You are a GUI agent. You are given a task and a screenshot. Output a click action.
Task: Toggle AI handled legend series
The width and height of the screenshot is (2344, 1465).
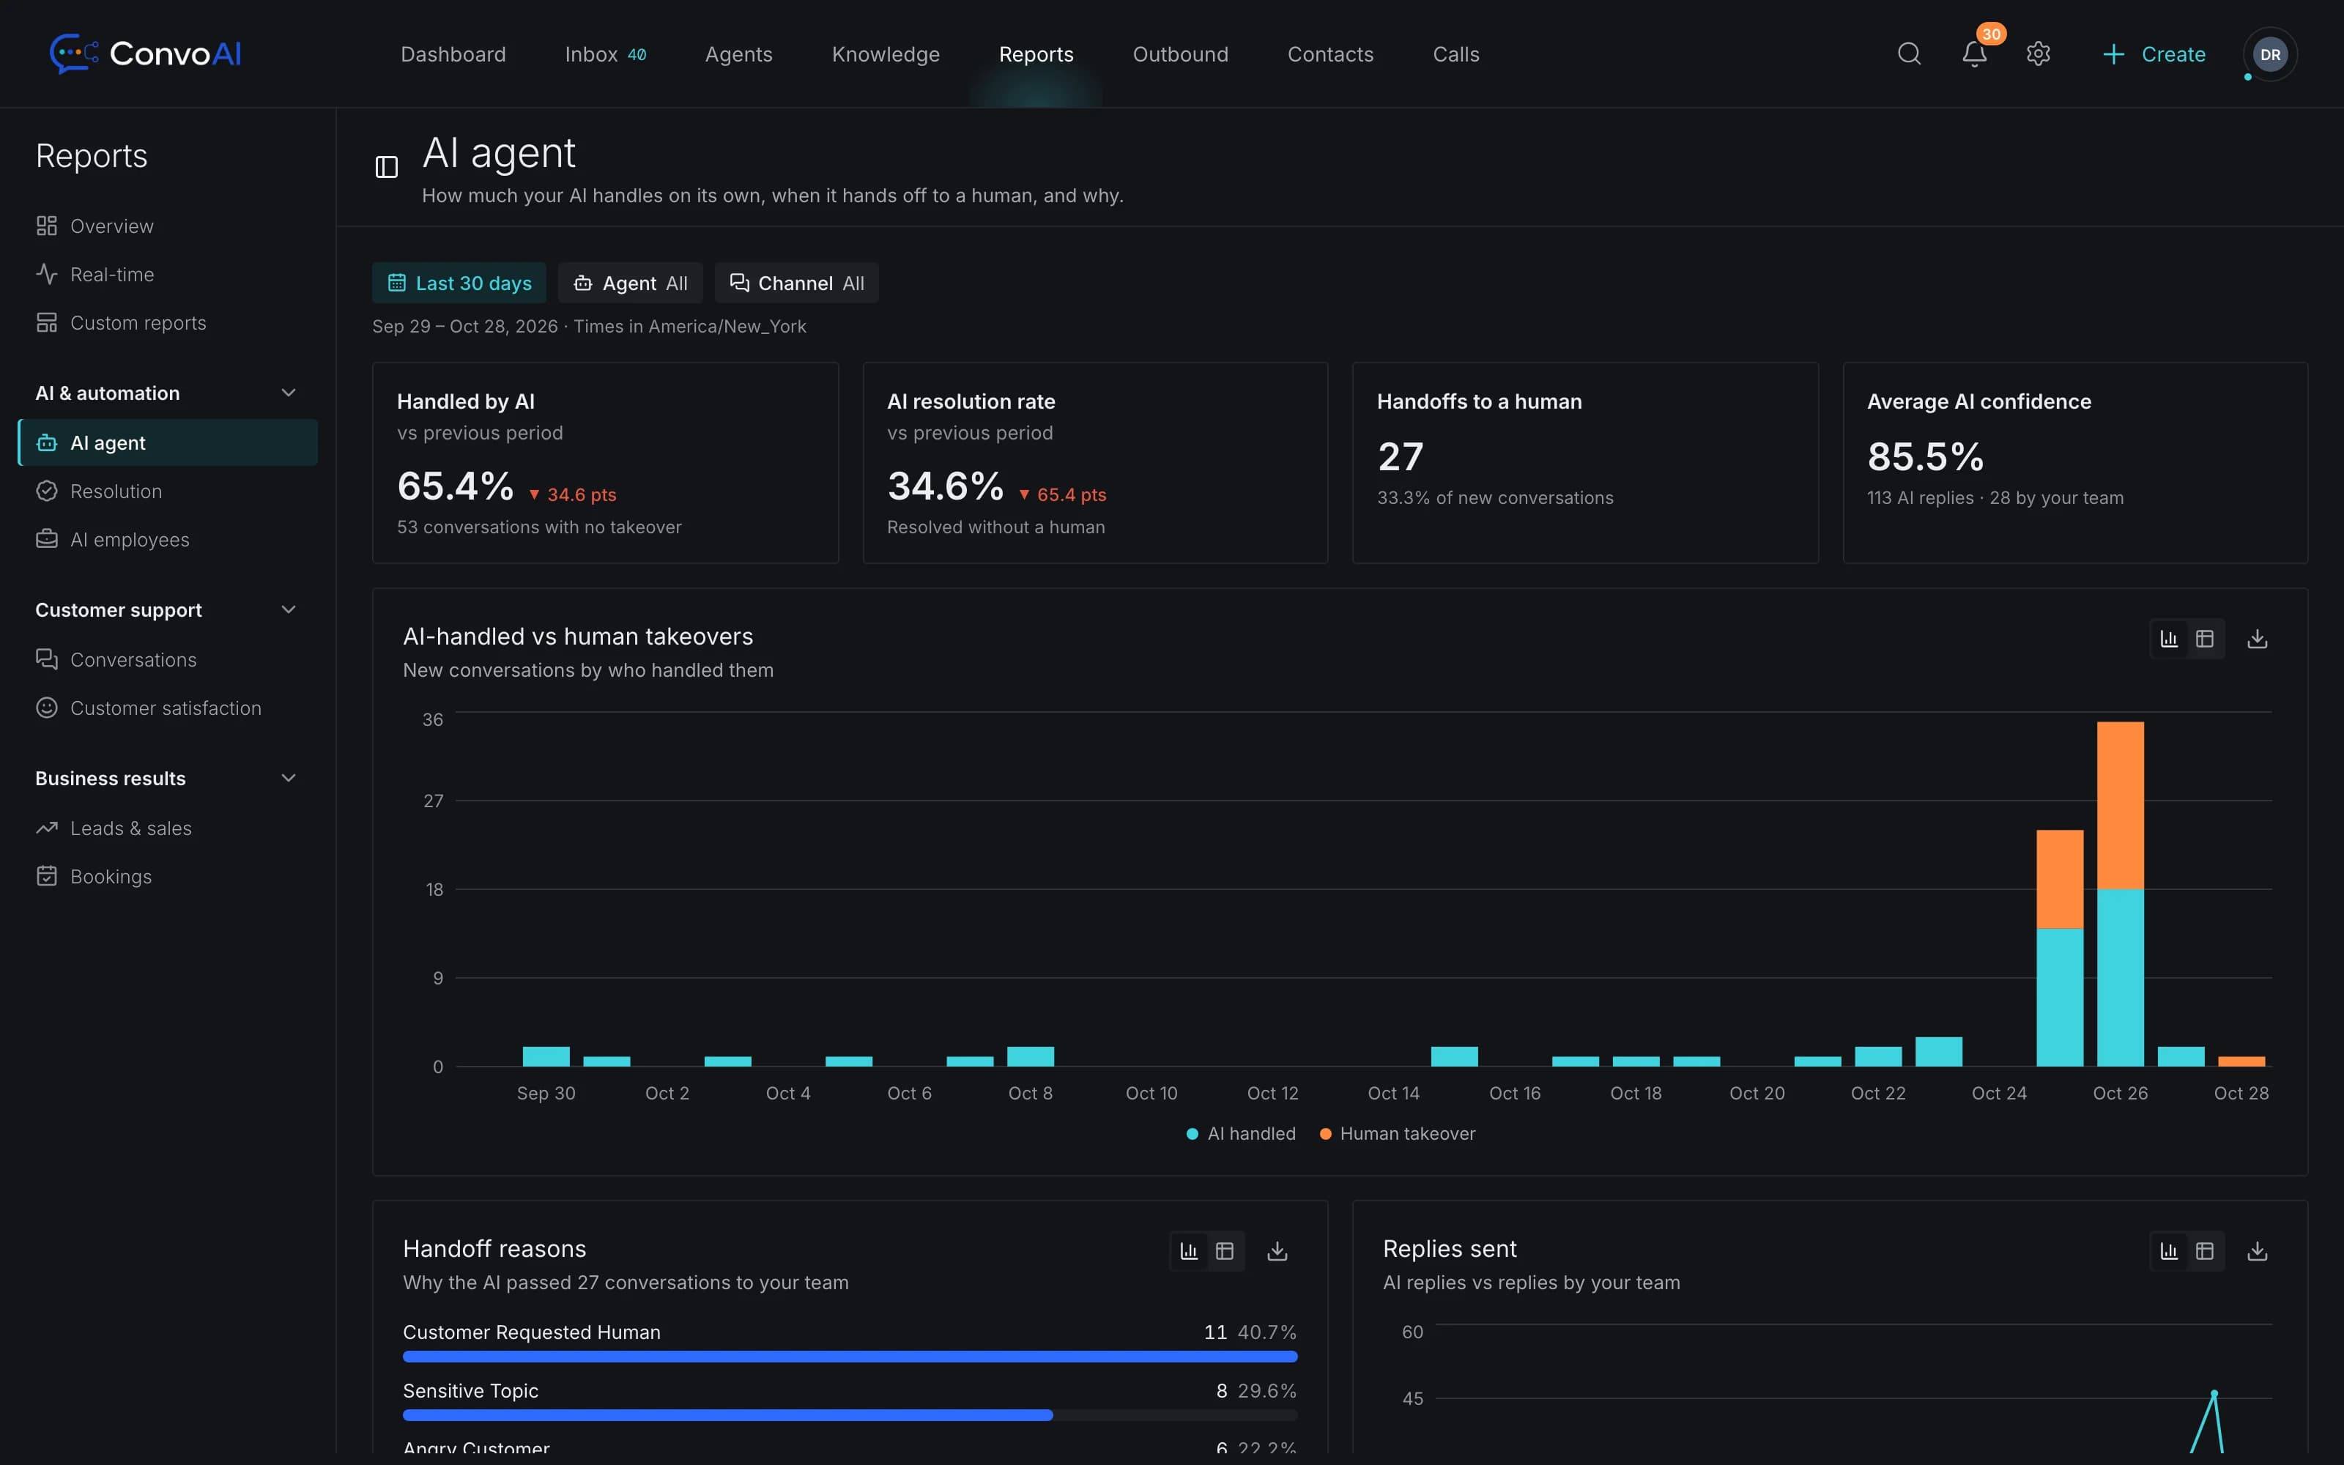coord(1241,1134)
